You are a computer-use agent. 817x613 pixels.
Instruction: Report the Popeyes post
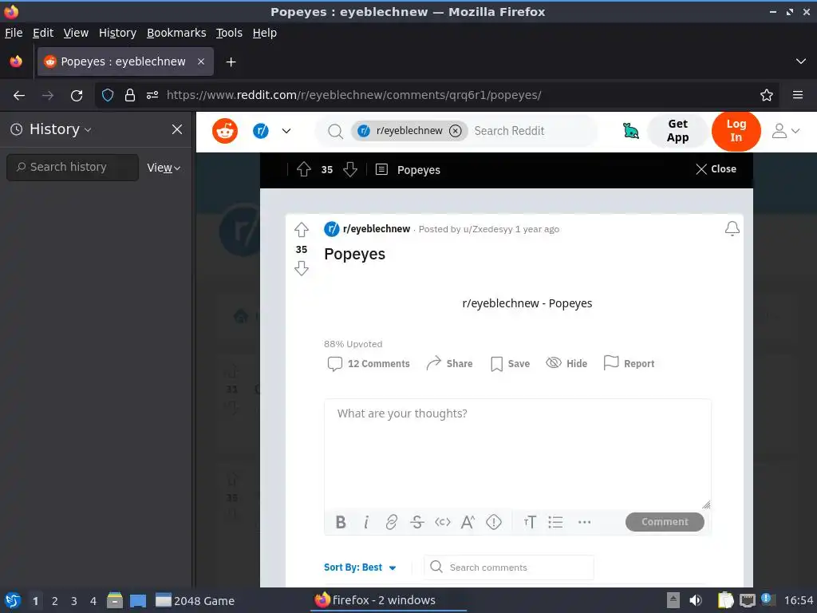(629, 363)
